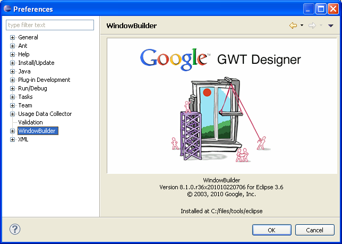Select the Java tree entry
The image size is (342, 244).
click(24, 71)
